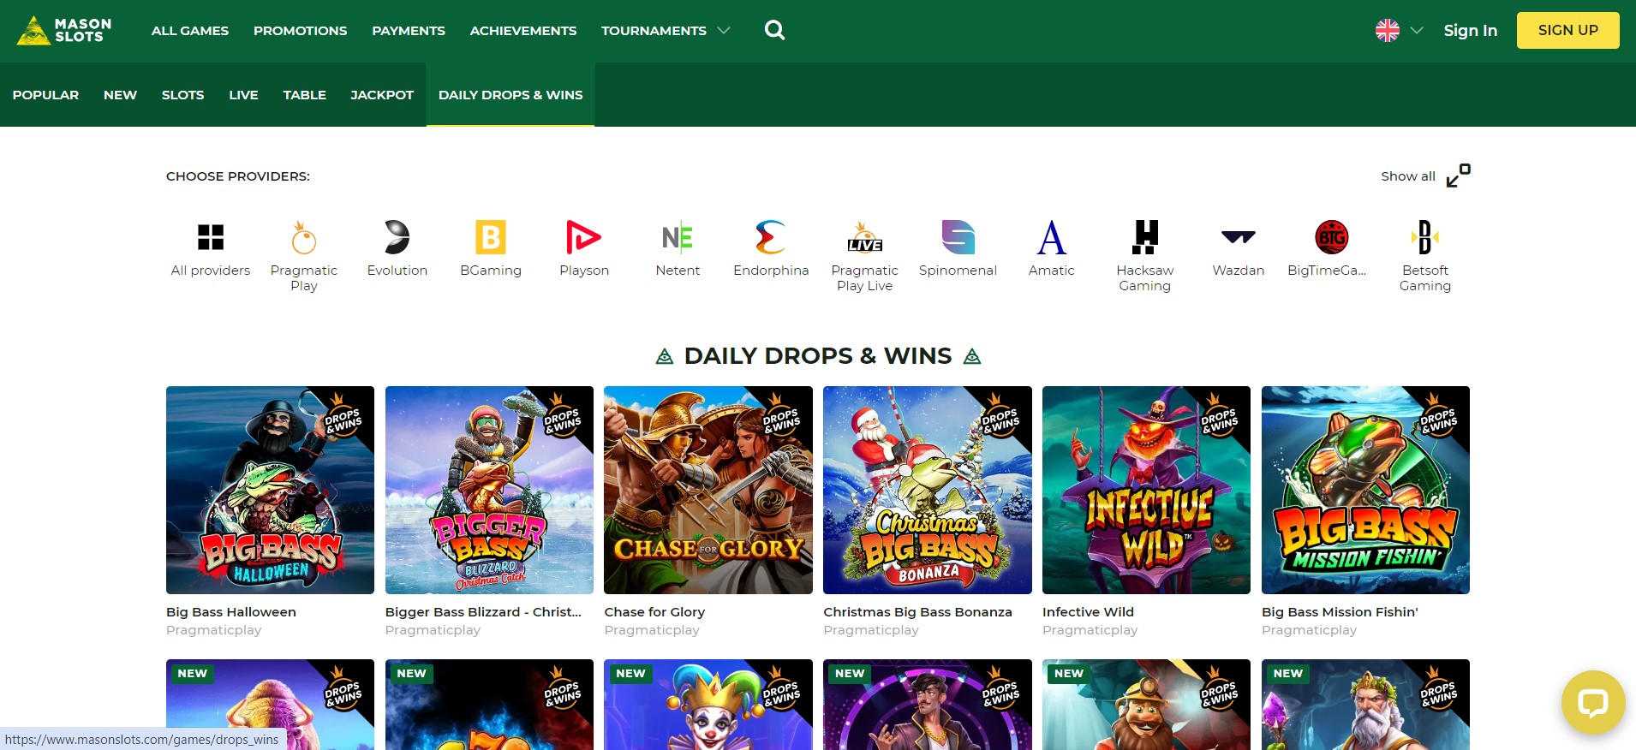Filter by Netent provider icon
The image size is (1636, 750).
[678, 237]
